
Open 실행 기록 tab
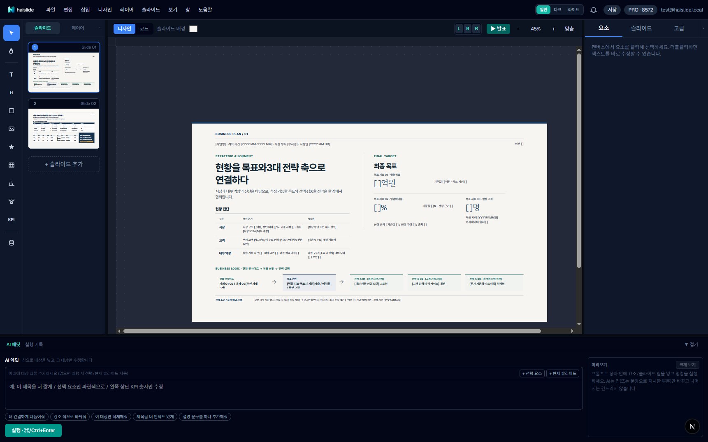pos(34,344)
